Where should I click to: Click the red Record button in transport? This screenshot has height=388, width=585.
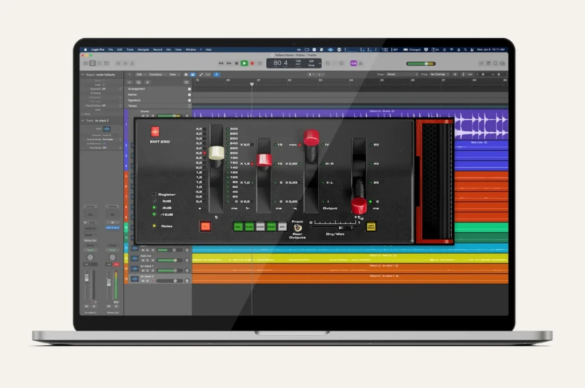[x=252, y=63]
